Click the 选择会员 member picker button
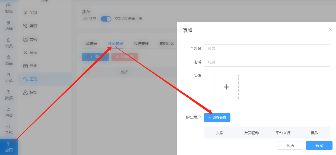336x155 pixels. point(217,117)
